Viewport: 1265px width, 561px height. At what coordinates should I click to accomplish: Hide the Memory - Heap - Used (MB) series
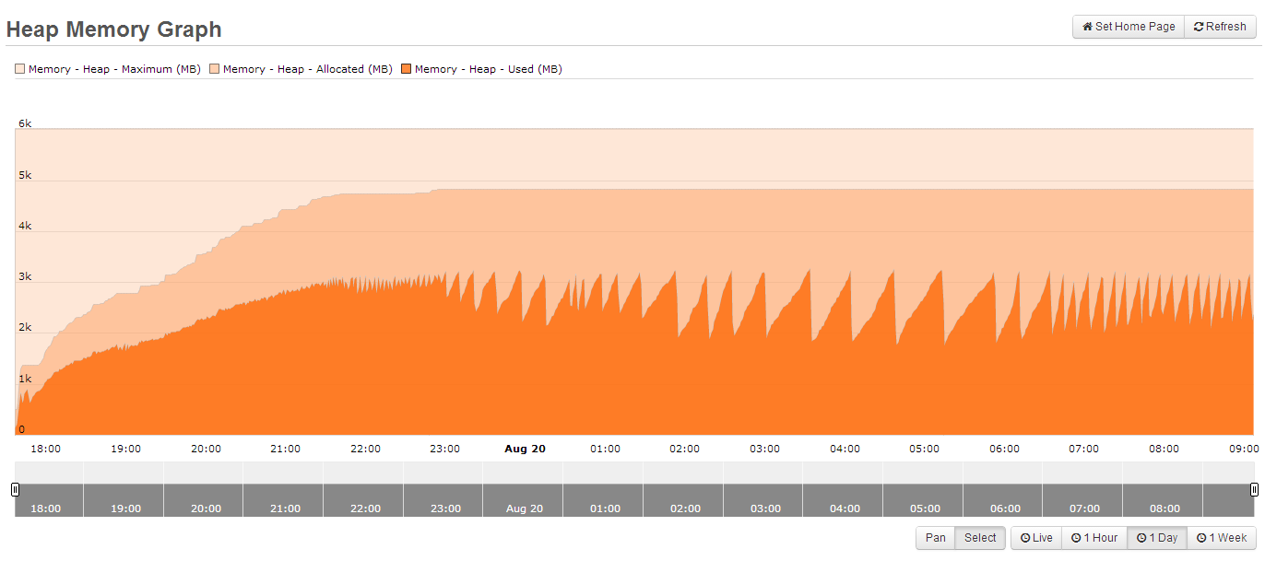[488, 69]
